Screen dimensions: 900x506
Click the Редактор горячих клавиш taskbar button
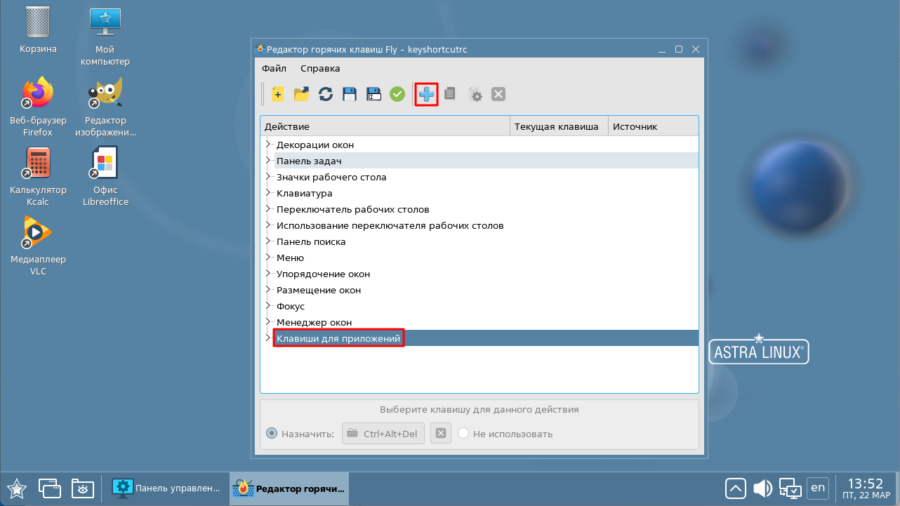pos(289,488)
